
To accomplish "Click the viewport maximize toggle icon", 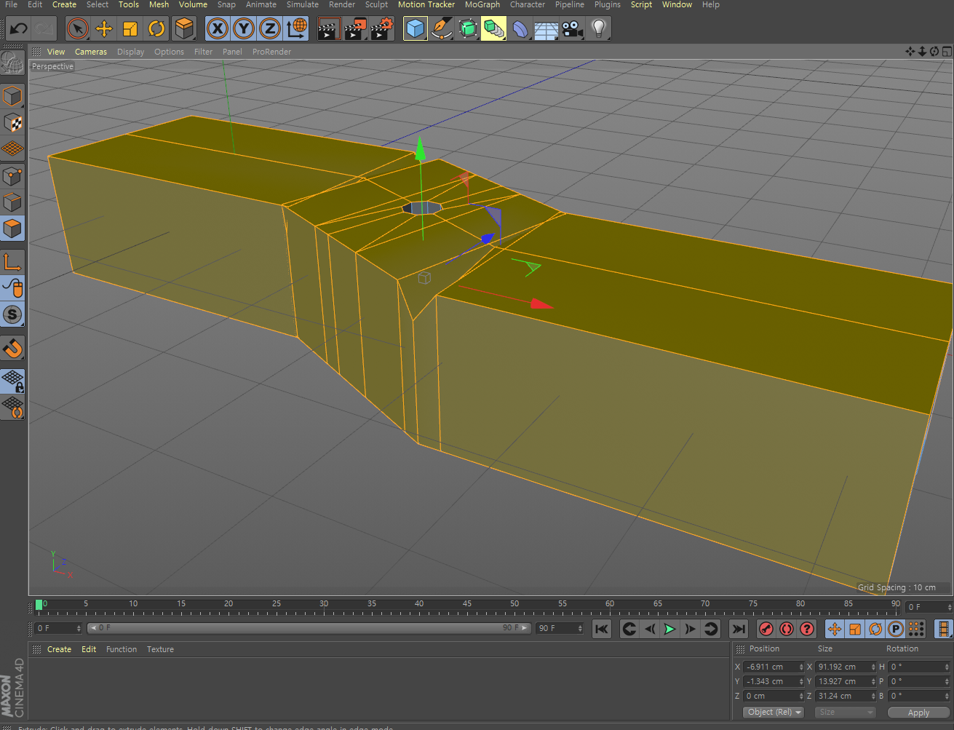I will 947,52.
